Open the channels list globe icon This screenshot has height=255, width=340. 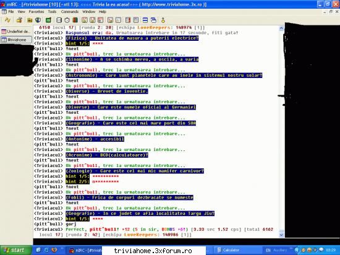coord(38,20)
